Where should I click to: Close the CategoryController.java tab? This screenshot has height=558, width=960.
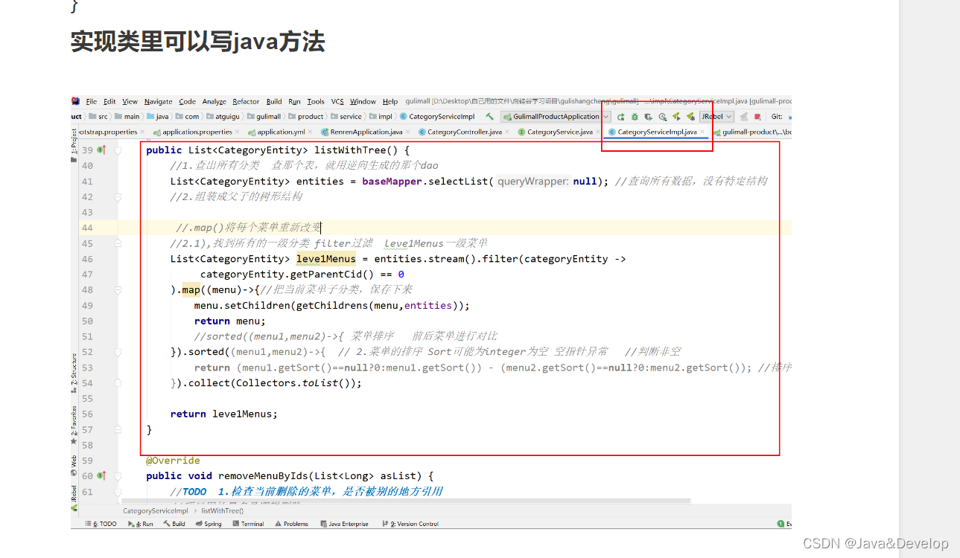(507, 132)
